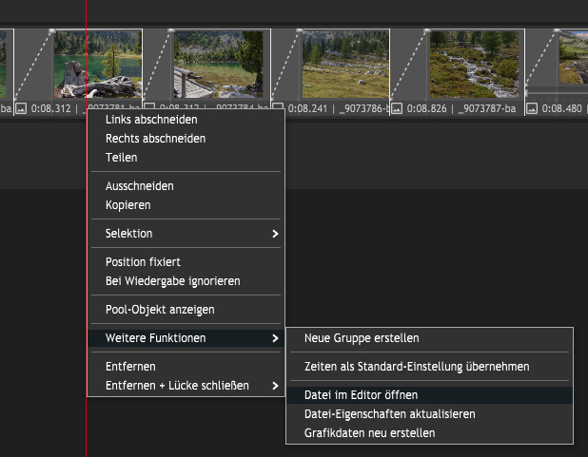
Task: Select the mountain stream clip _9073787
Action: click(x=475, y=65)
